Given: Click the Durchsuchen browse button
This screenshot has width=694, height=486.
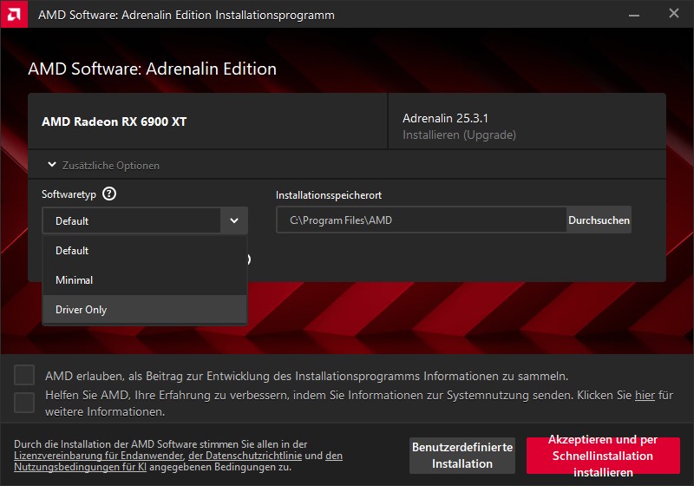Looking at the screenshot, I should coord(599,220).
